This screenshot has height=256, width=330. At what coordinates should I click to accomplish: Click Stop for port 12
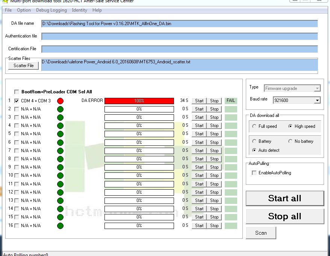(214, 192)
